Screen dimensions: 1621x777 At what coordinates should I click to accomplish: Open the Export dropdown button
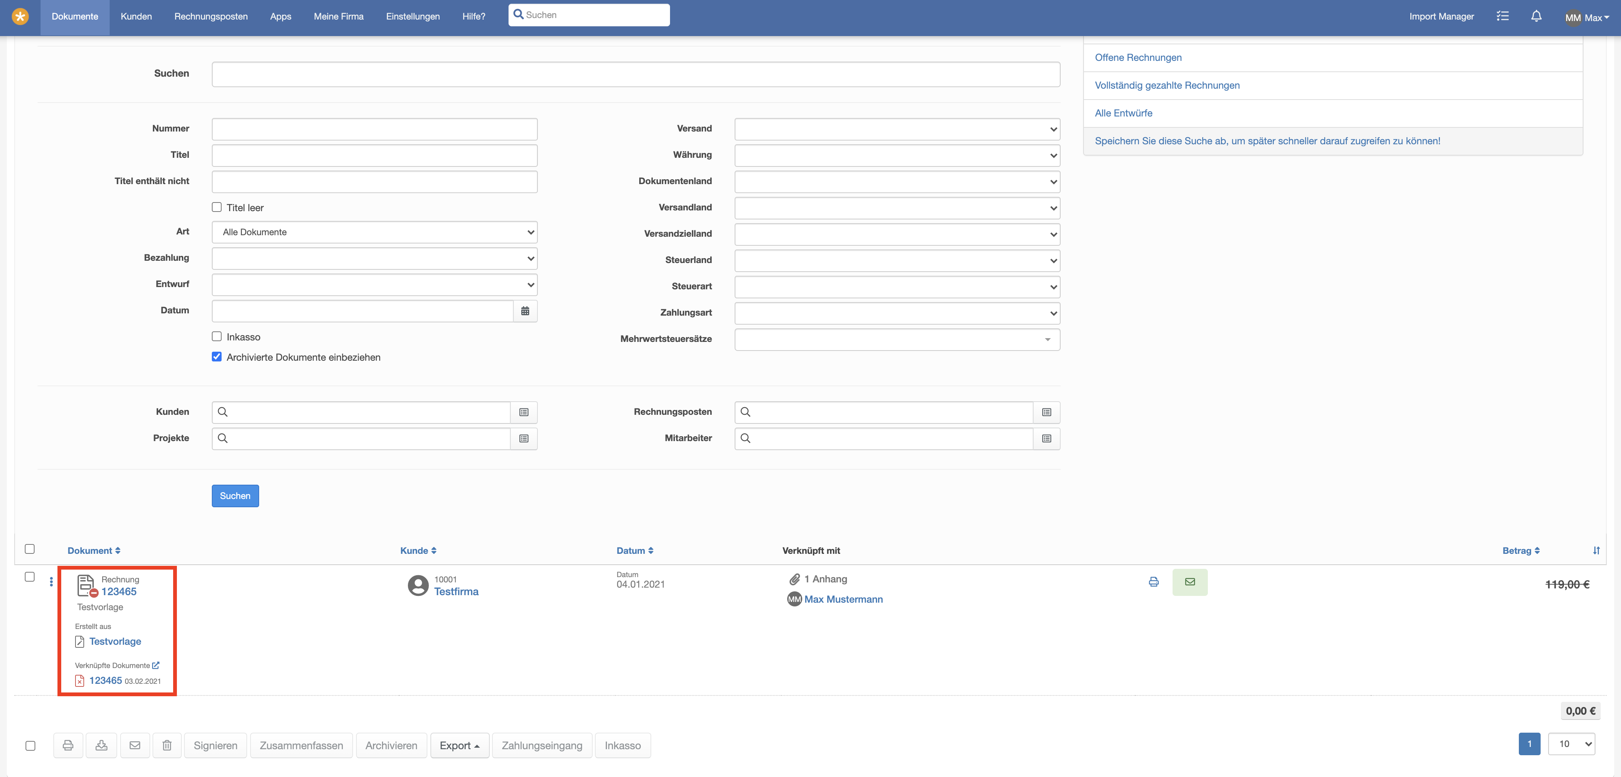pos(459,745)
